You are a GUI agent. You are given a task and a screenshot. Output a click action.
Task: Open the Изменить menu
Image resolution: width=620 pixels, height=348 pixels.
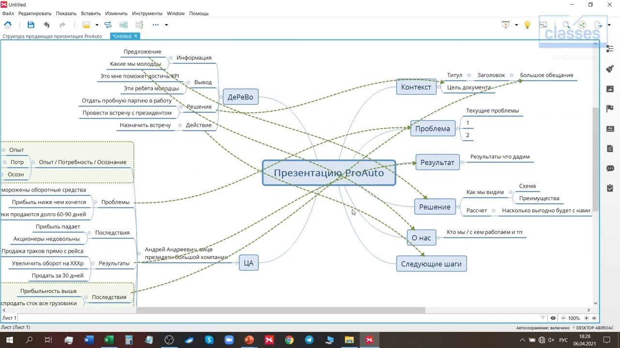point(116,14)
